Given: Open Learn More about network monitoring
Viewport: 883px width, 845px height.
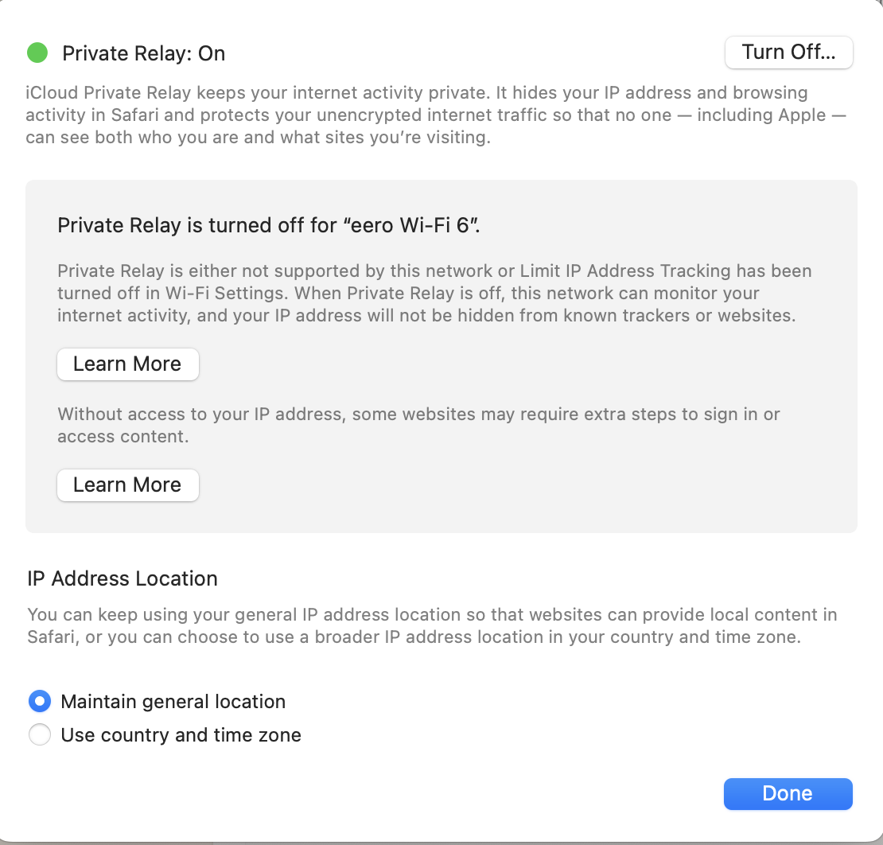Looking at the screenshot, I should (x=128, y=364).
